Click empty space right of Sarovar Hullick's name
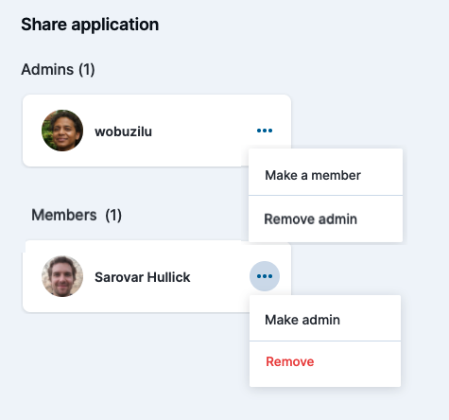 (x=219, y=276)
